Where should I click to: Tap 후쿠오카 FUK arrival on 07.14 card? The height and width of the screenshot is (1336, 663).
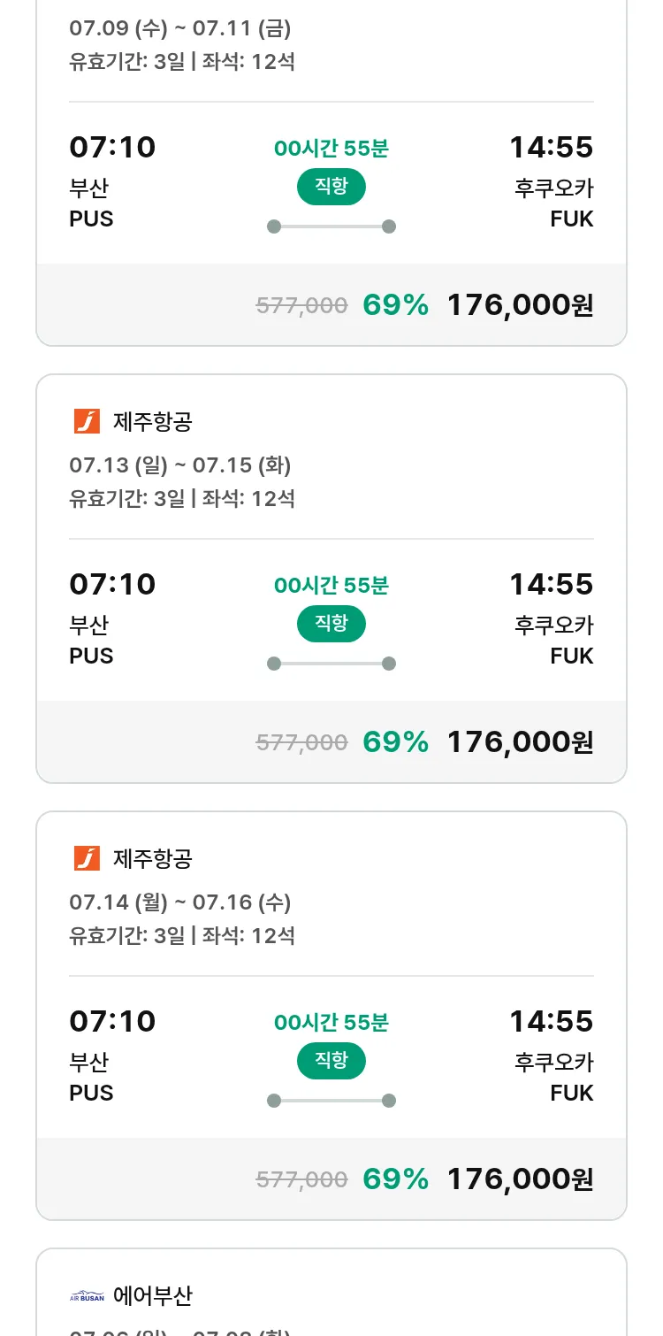[x=554, y=1077]
